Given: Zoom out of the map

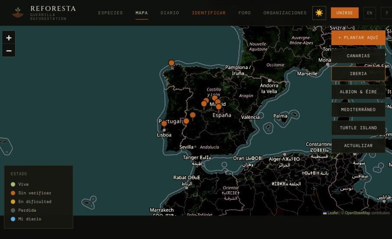Looking at the screenshot, I should tap(9, 51).
